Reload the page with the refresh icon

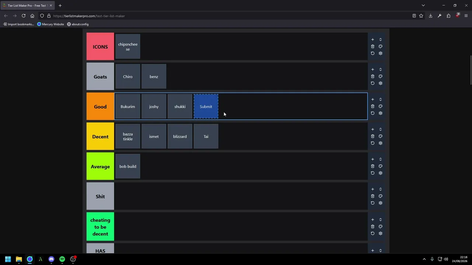click(x=24, y=16)
